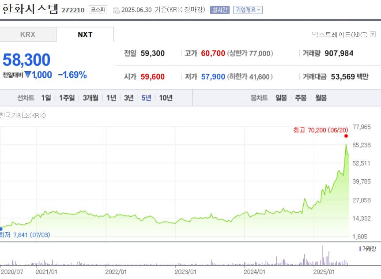Click the stock name 한화시스템
Image resolution: width=381 pixels, height=279 pixels.
(30, 9)
